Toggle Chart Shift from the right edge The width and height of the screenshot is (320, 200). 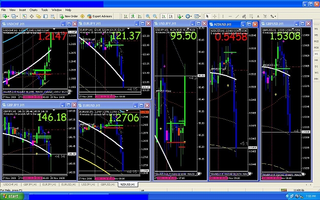coord(171,16)
